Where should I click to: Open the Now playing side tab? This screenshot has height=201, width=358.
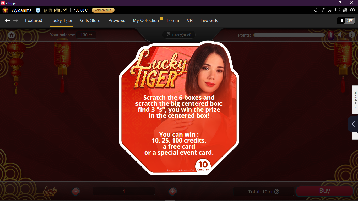coord(355,99)
